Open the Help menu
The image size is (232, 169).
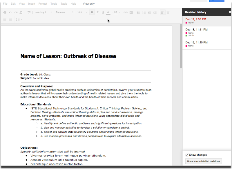73,4
